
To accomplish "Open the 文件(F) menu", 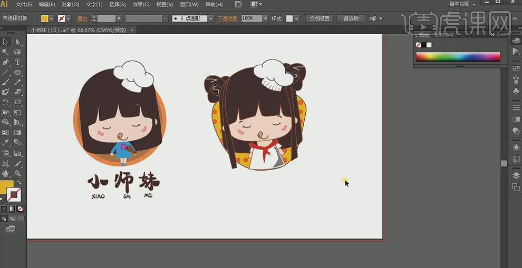I will pos(24,4).
